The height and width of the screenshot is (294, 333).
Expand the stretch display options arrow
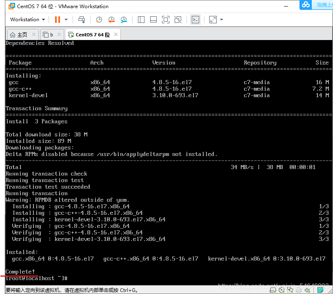tap(222, 20)
